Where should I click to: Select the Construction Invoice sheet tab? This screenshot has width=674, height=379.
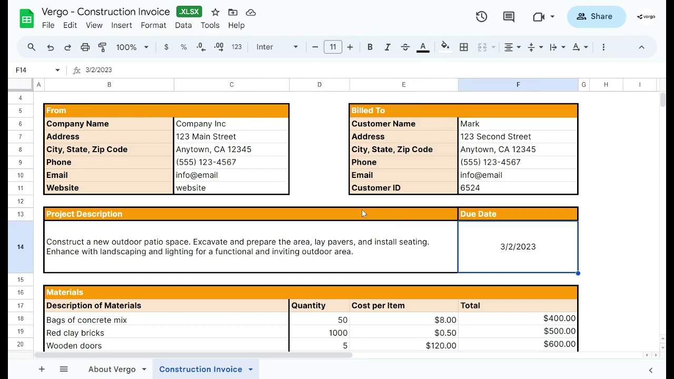201,370
